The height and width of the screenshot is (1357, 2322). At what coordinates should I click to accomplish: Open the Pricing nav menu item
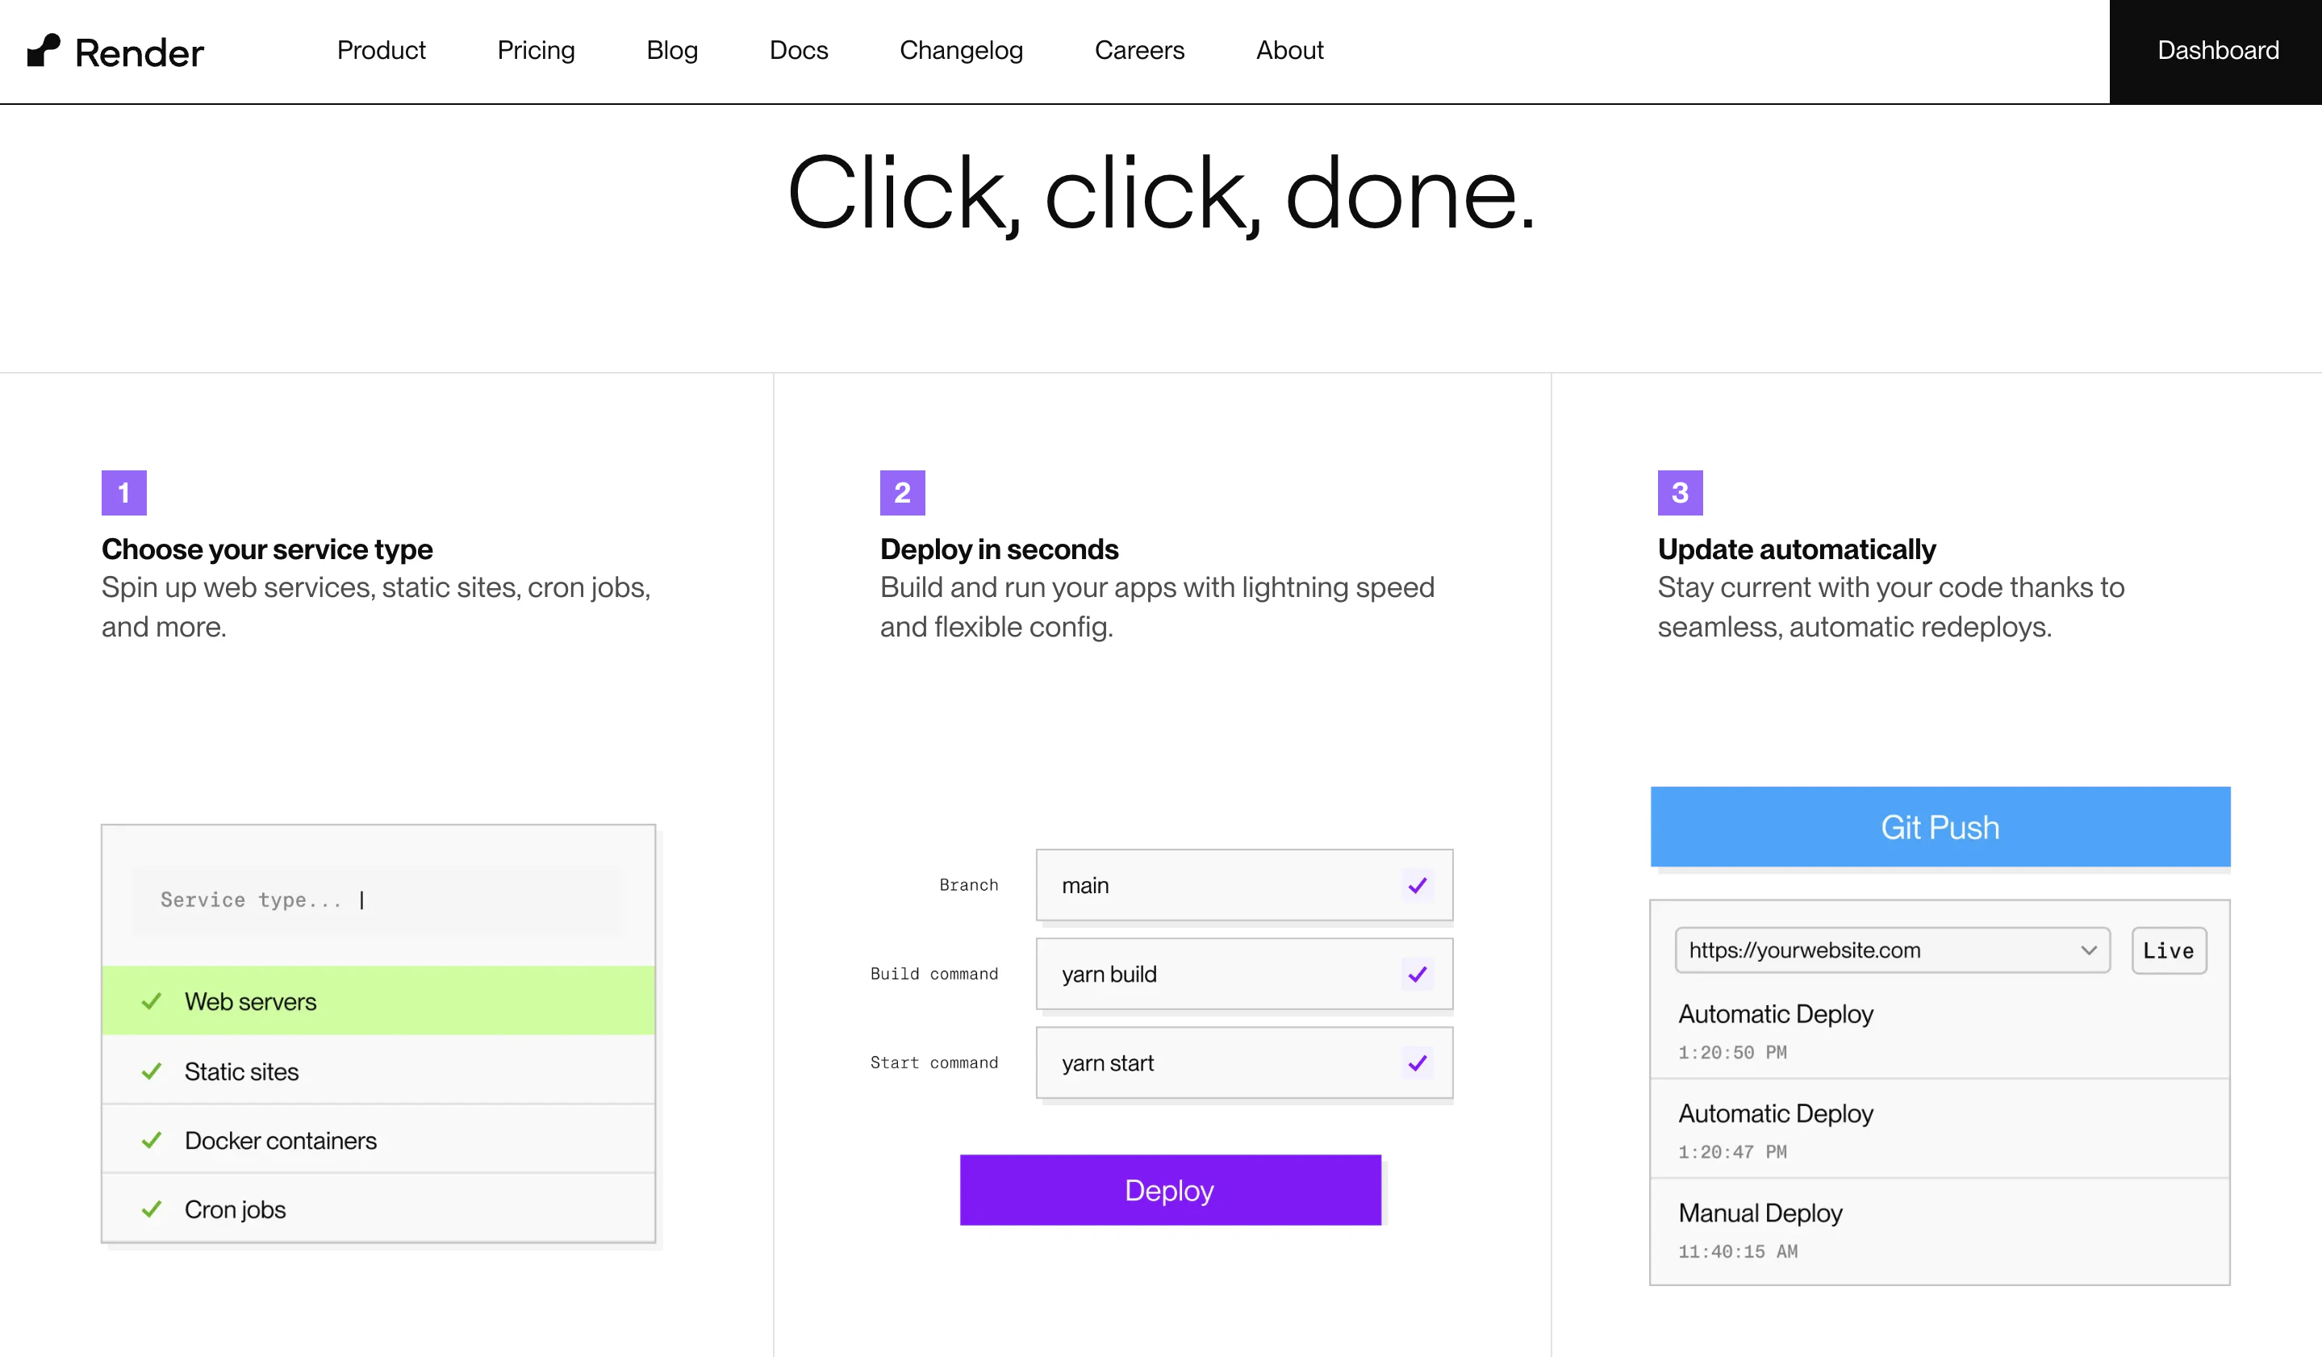click(536, 51)
